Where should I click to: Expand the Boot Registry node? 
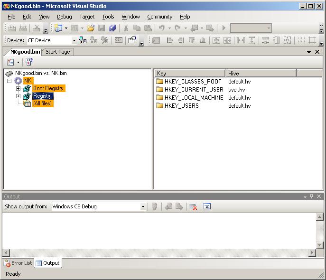[x=19, y=88]
